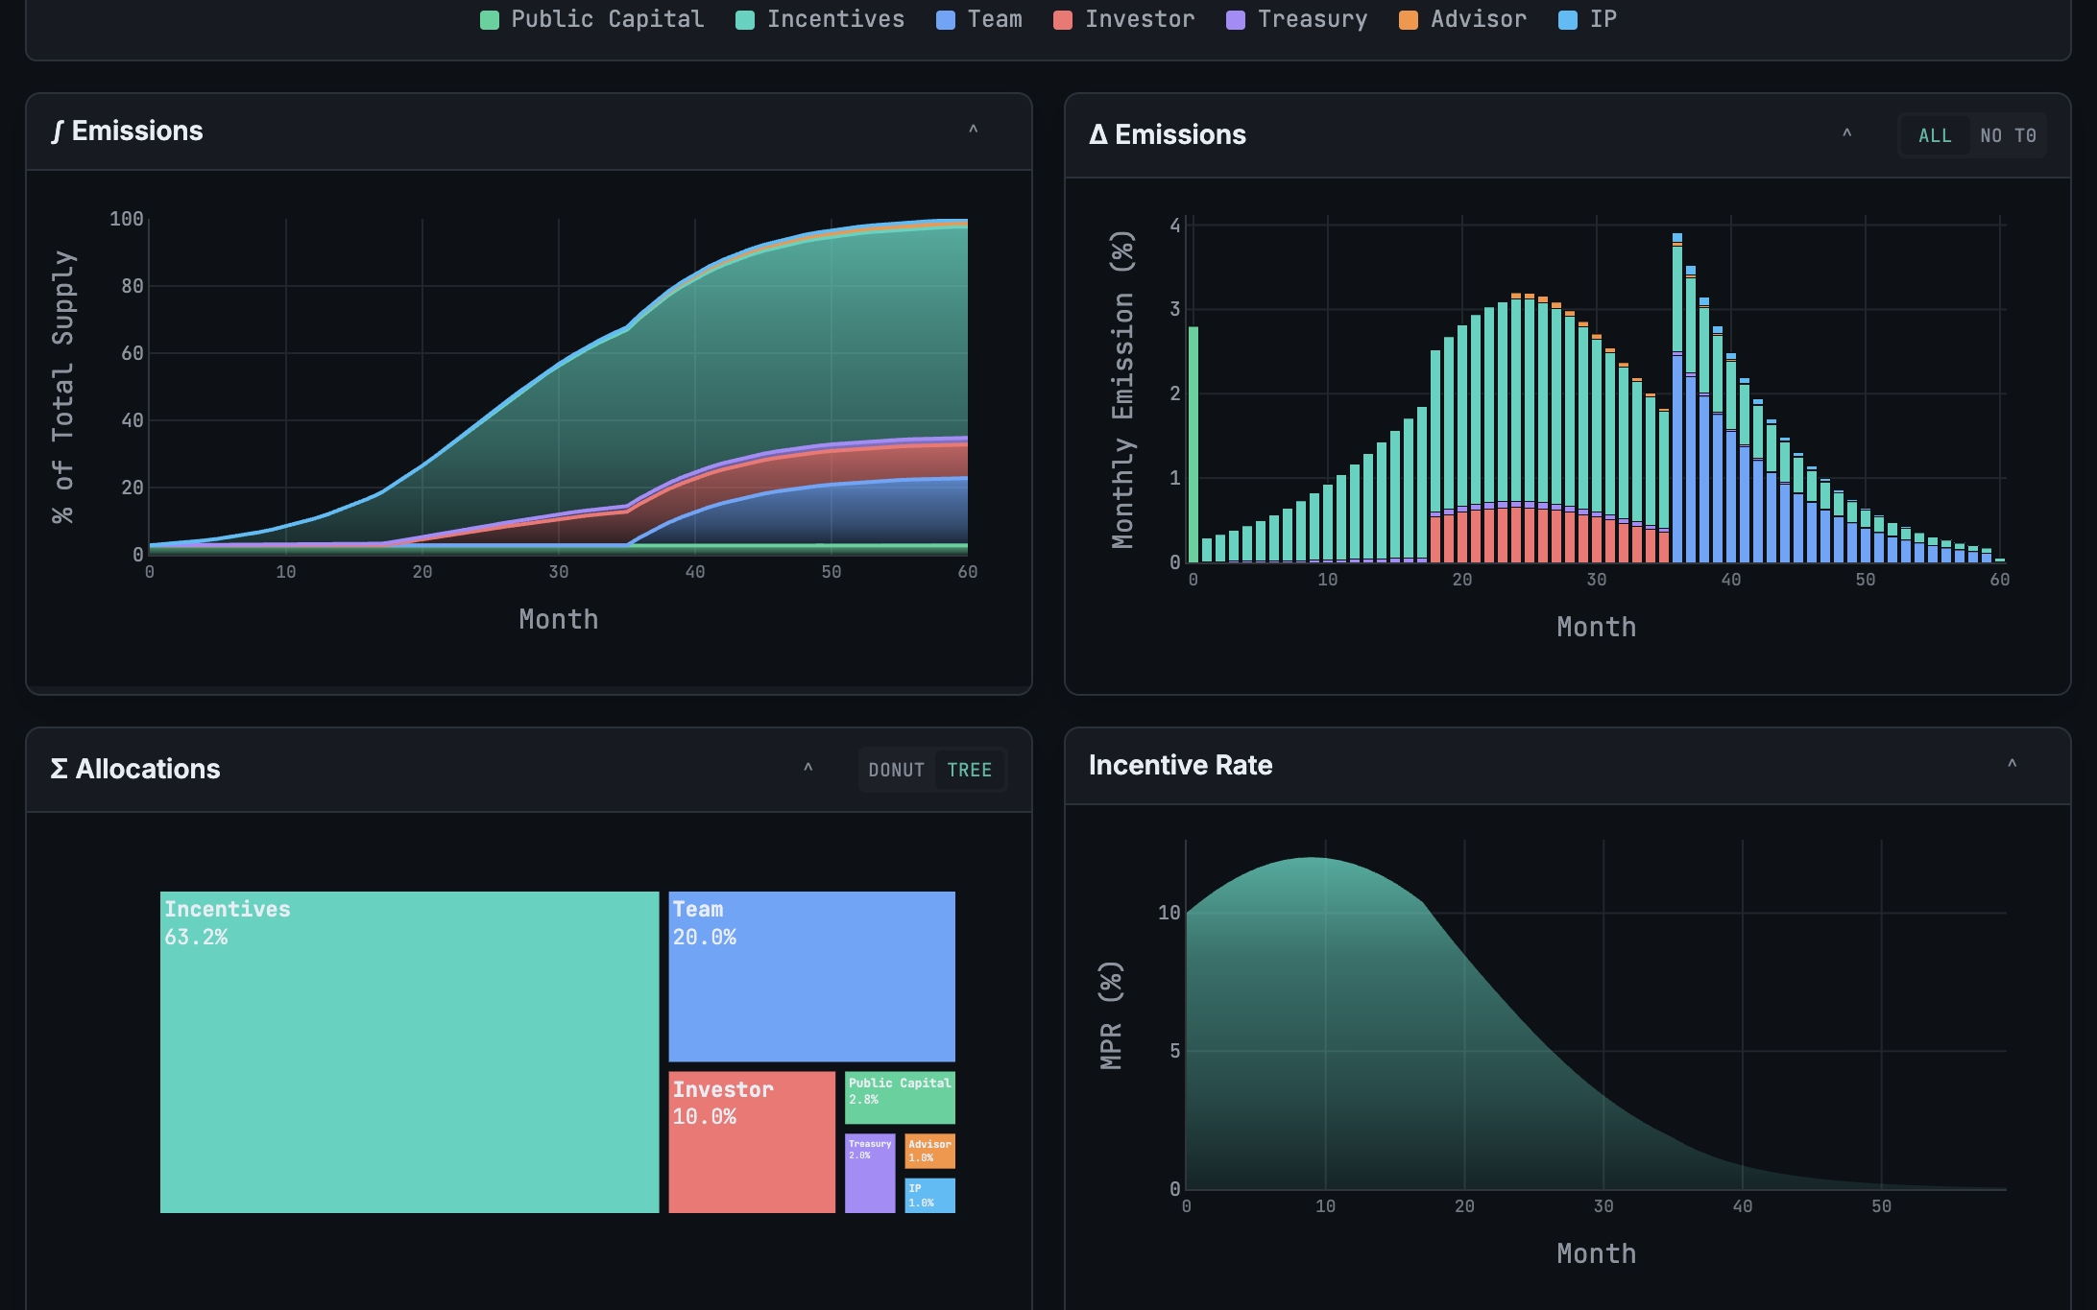Collapse the Incentive Rate panel

pyautogui.click(x=2012, y=765)
